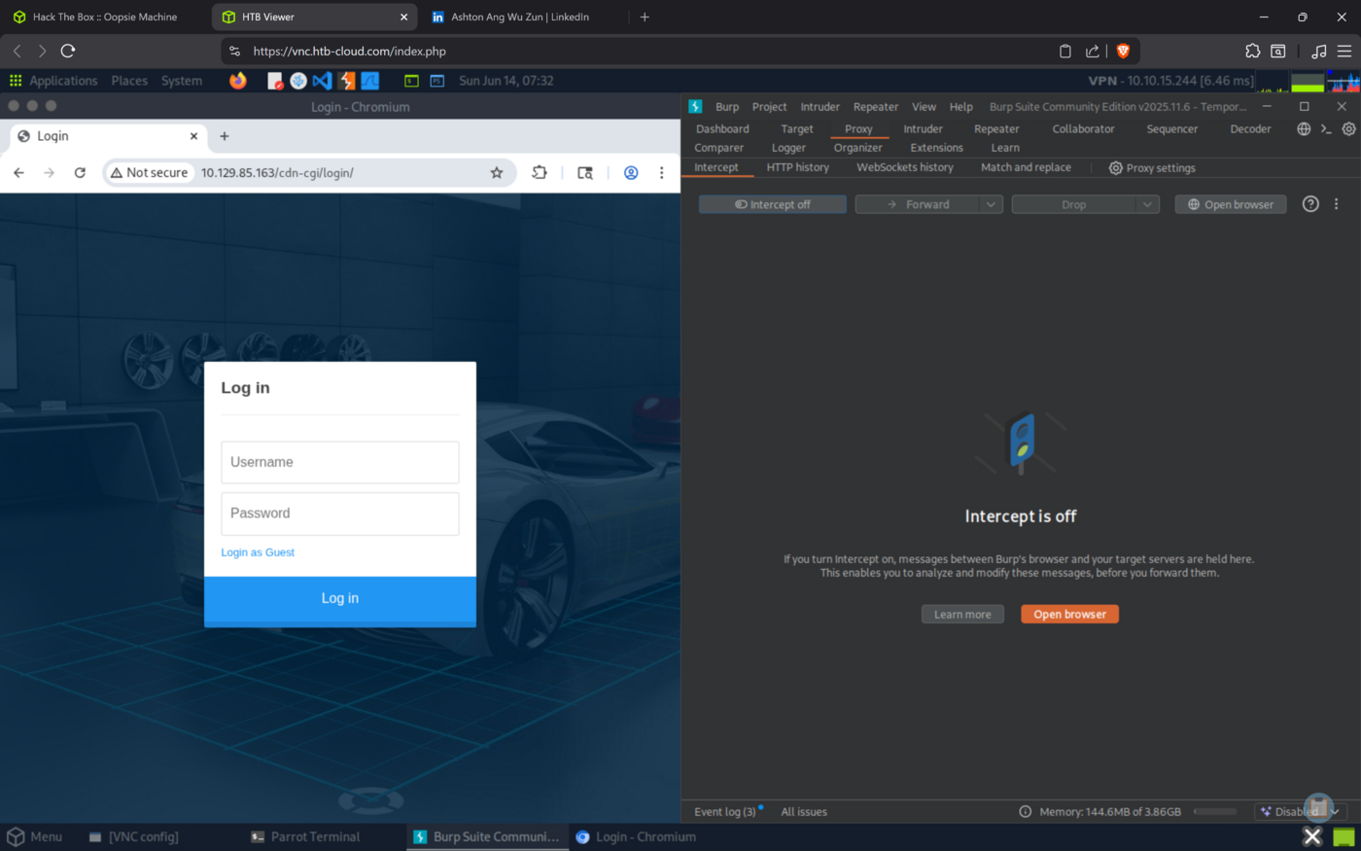Image resolution: width=1361 pixels, height=851 pixels.
Task: Click the orange Open browser button
Action: [x=1069, y=614]
